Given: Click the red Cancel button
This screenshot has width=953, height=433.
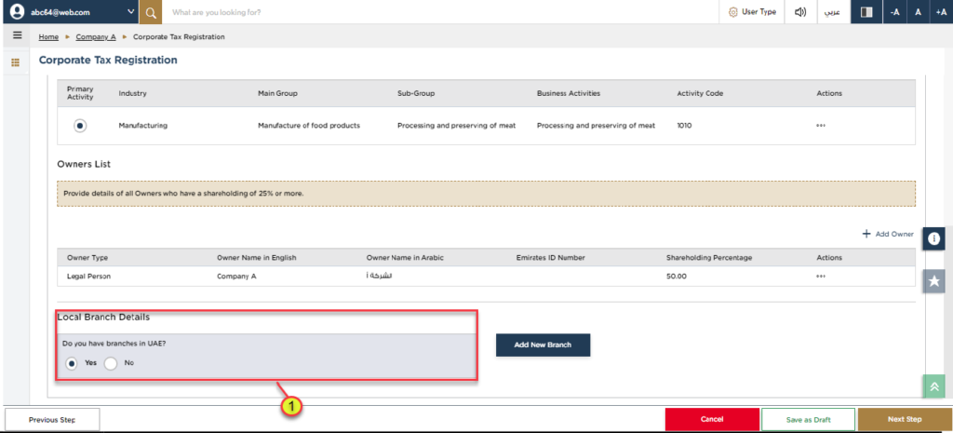Looking at the screenshot, I should [712, 420].
